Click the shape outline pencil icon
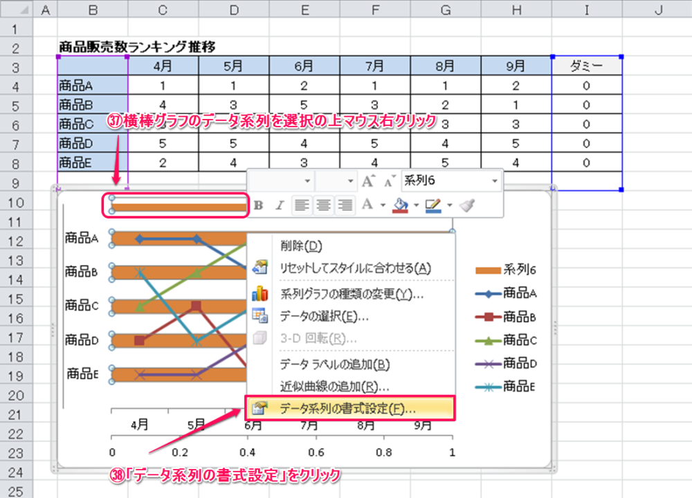 click(x=433, y=205)
